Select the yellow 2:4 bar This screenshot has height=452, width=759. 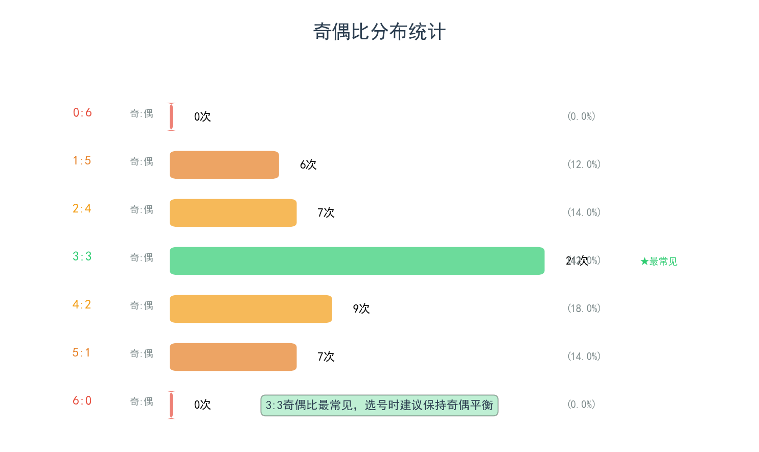(x=233, y=213)
